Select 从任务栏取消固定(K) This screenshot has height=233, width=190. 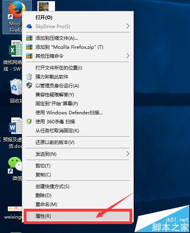(x=78, y=131)
